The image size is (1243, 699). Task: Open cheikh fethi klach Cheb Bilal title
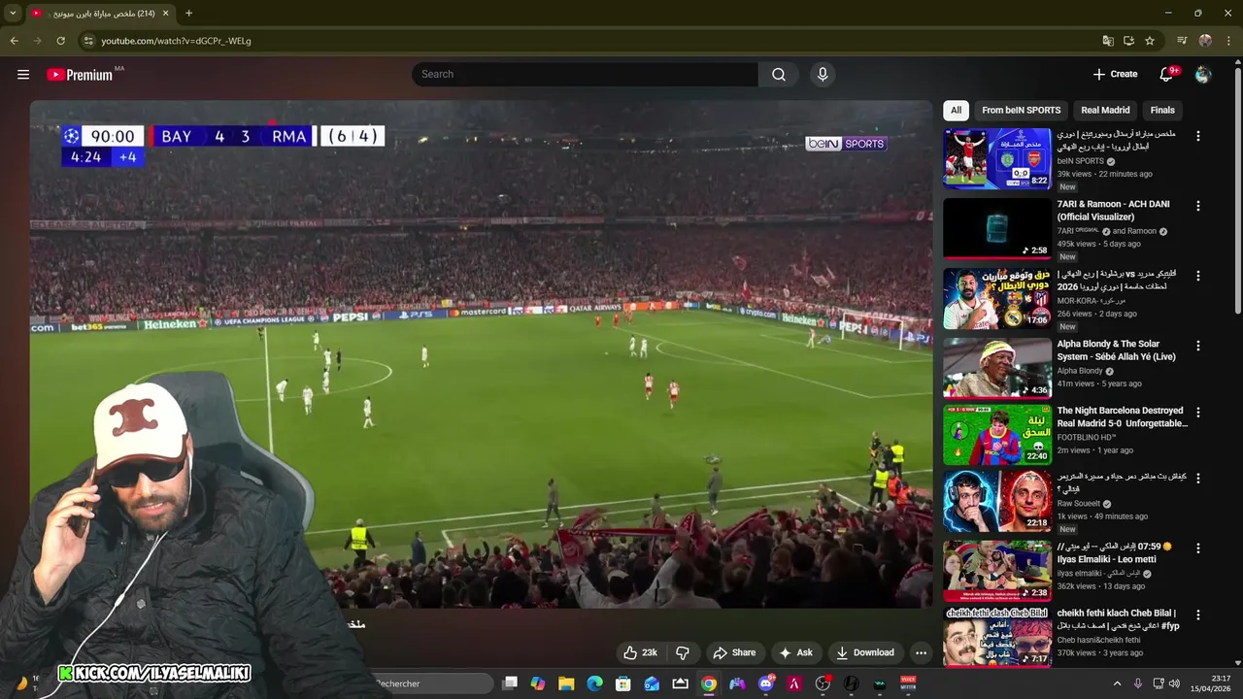(1117, 619)
